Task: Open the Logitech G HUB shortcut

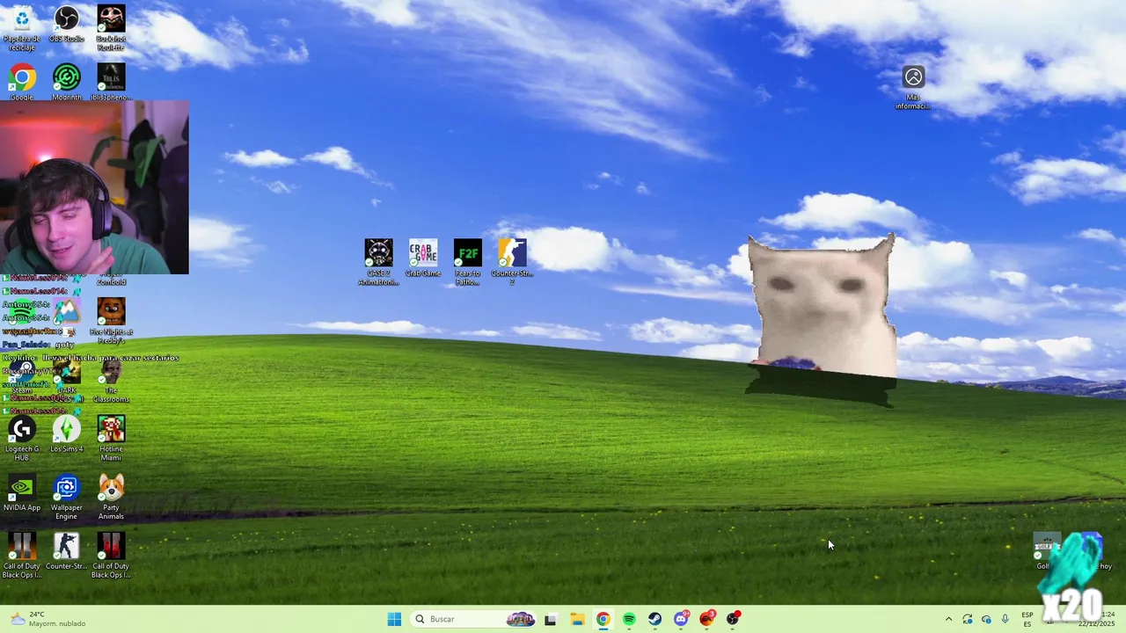Action: tap(22, 438)
